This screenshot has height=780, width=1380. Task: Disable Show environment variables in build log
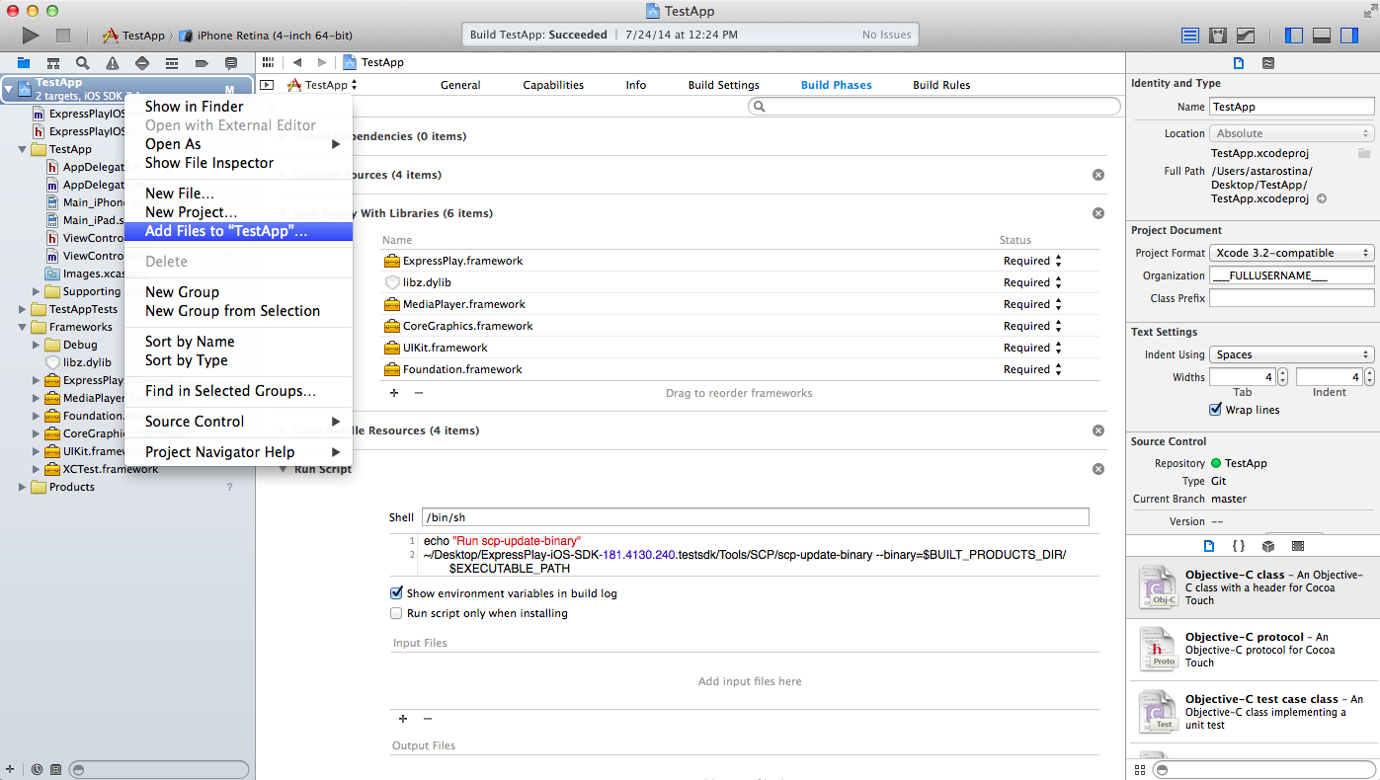(397, 593)
